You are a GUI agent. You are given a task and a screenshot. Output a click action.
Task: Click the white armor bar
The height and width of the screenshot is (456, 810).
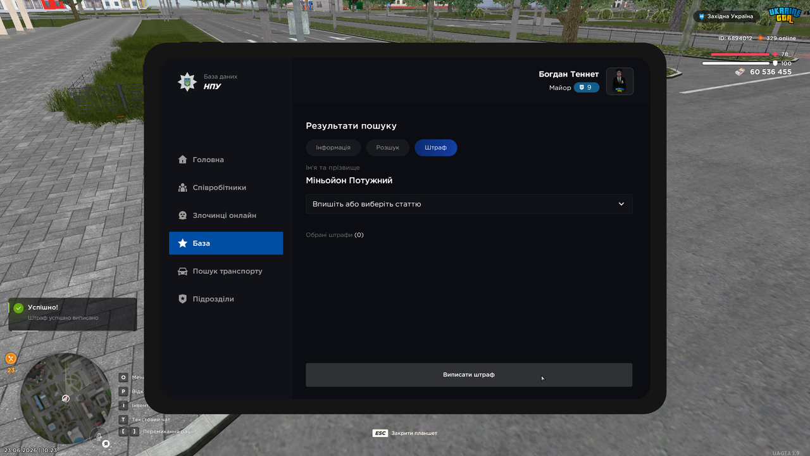tap(737, 63)
